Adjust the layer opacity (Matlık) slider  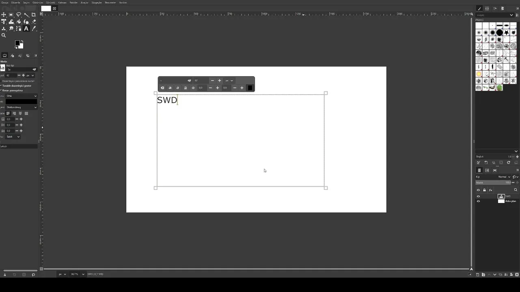[x=494, y=182]
